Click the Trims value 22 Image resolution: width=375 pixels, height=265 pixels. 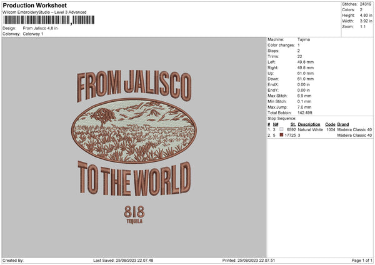(x=299, y=56)
